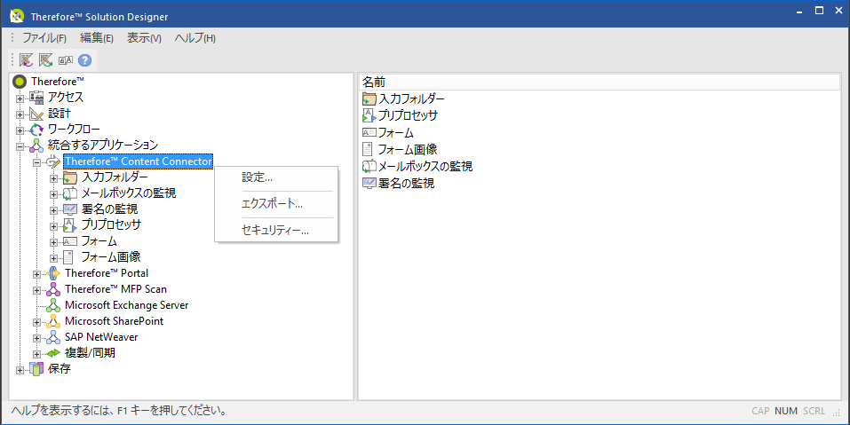
Task: Expand the プリプロセッサ tree node
Action: pyautogui.click(x=53, y=226)
